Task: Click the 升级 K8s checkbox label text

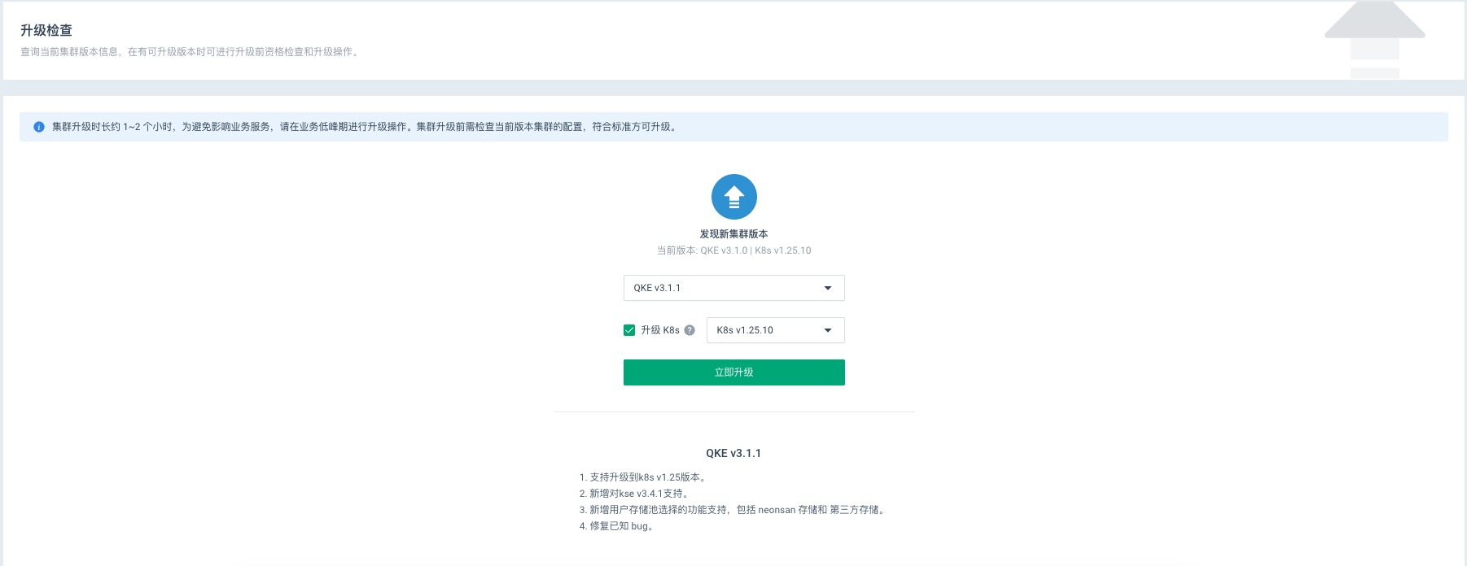Action: 659,330
